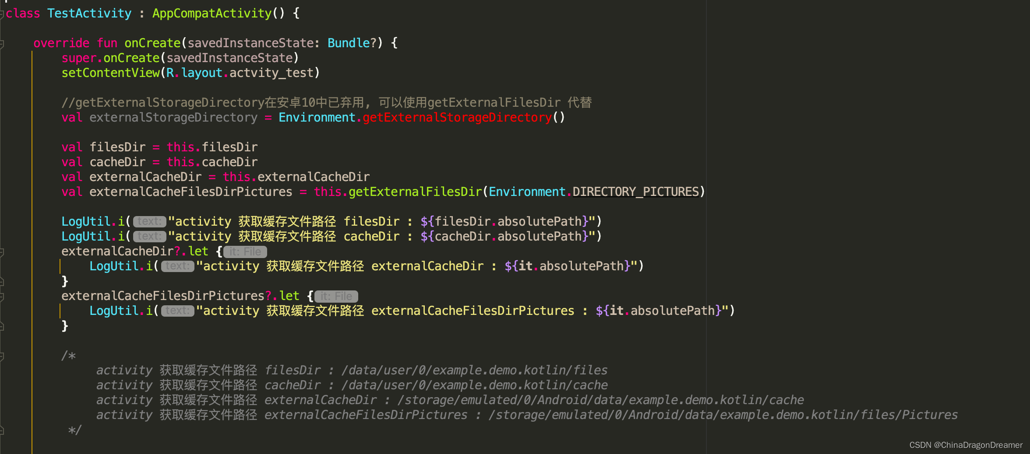Image resolution: width=1030 pixels, height=454 pixels.
Task: Click the /storage/emulated/0/Android/data/example.demo.kotlin/cache comment path
Action: [601, 400]
